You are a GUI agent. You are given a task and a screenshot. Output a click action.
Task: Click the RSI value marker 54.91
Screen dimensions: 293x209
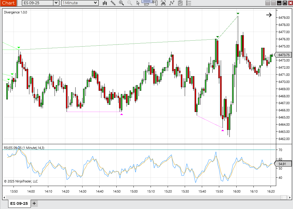[x=283, y=164]
